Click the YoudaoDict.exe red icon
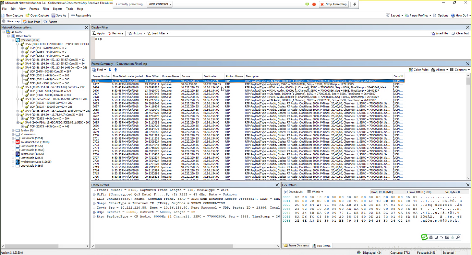Screen dimensions: 472x255 18,142
